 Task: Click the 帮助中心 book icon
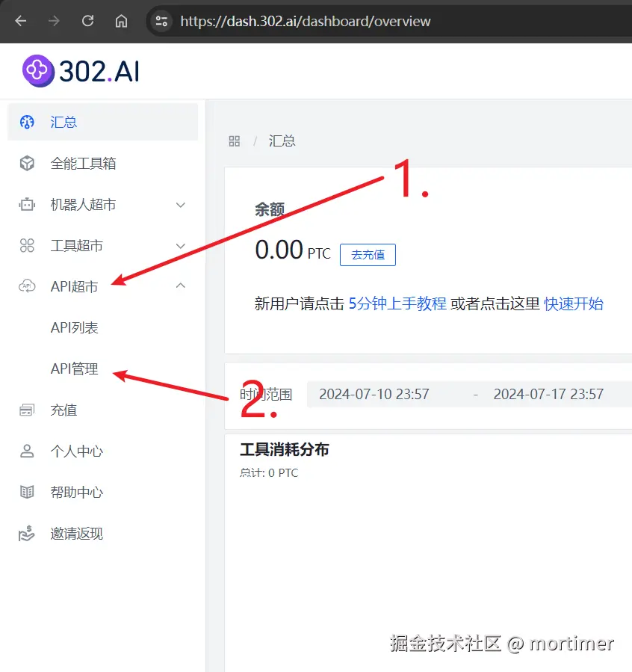pos(27,492)
